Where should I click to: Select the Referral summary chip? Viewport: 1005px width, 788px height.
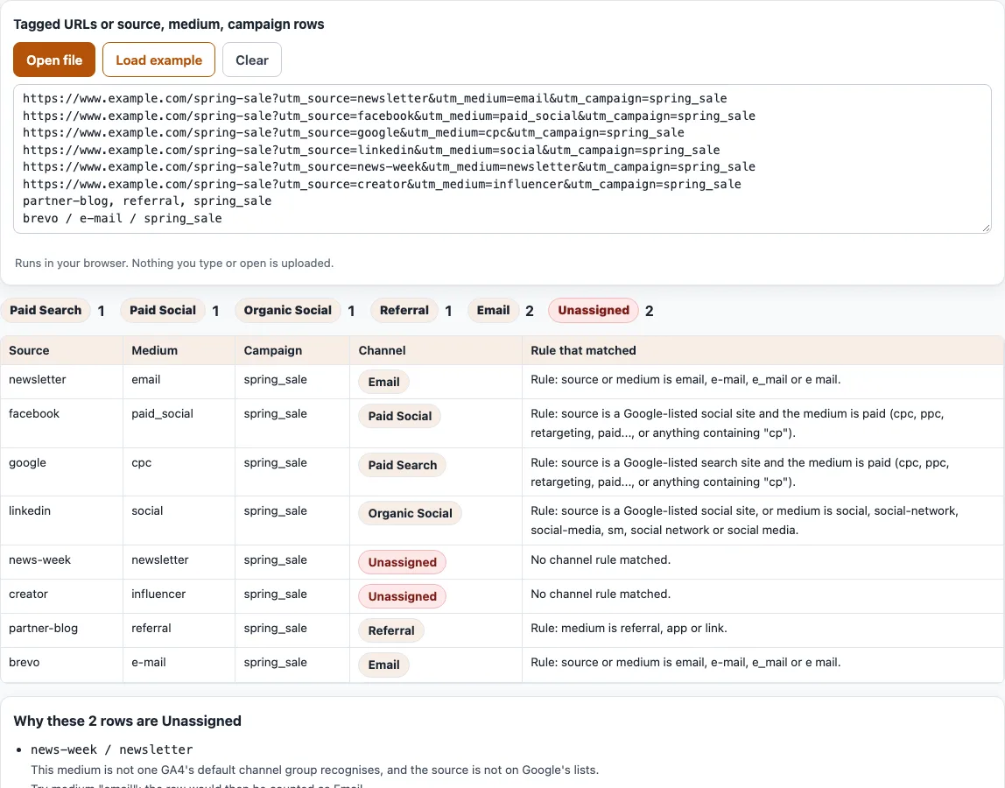pos(404,310)
